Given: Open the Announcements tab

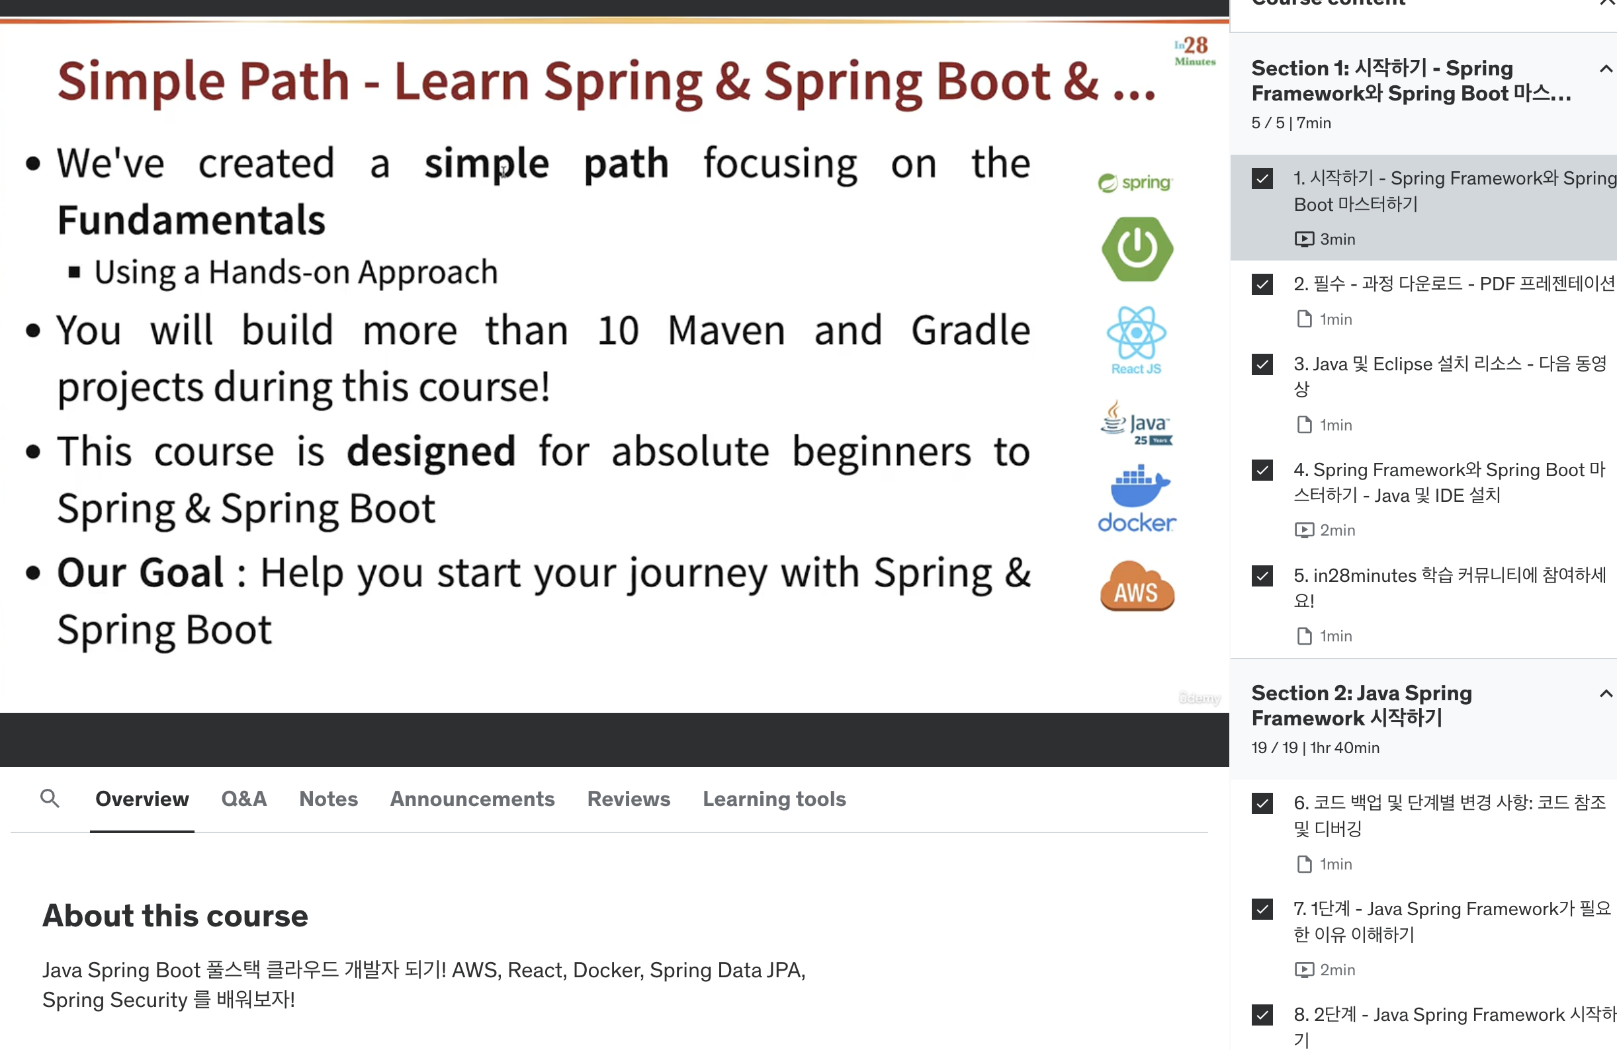Looking at the screenshot, I should (x=472, y=799).
